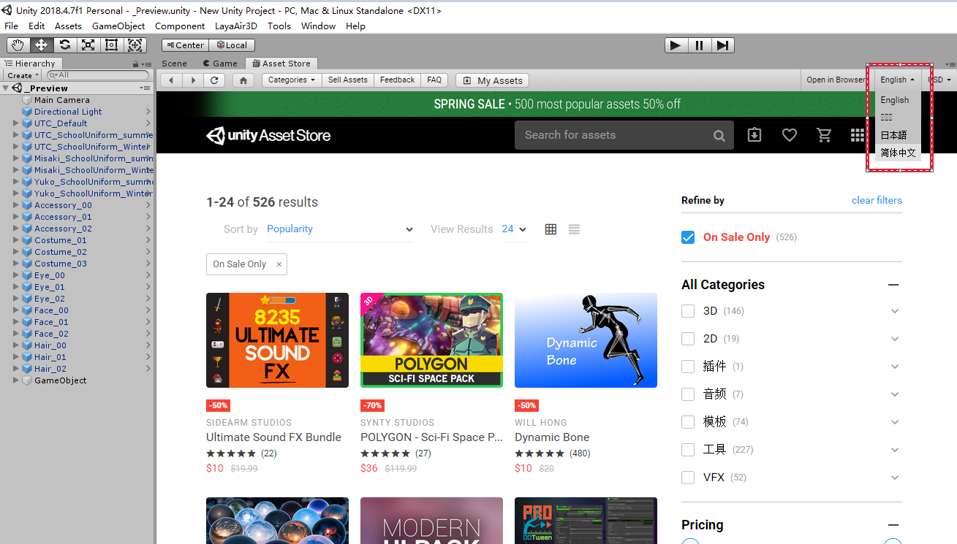Collapse the All Categories section
The height and width of the screenshot is (544, 957).
click(x=893, y=285)
